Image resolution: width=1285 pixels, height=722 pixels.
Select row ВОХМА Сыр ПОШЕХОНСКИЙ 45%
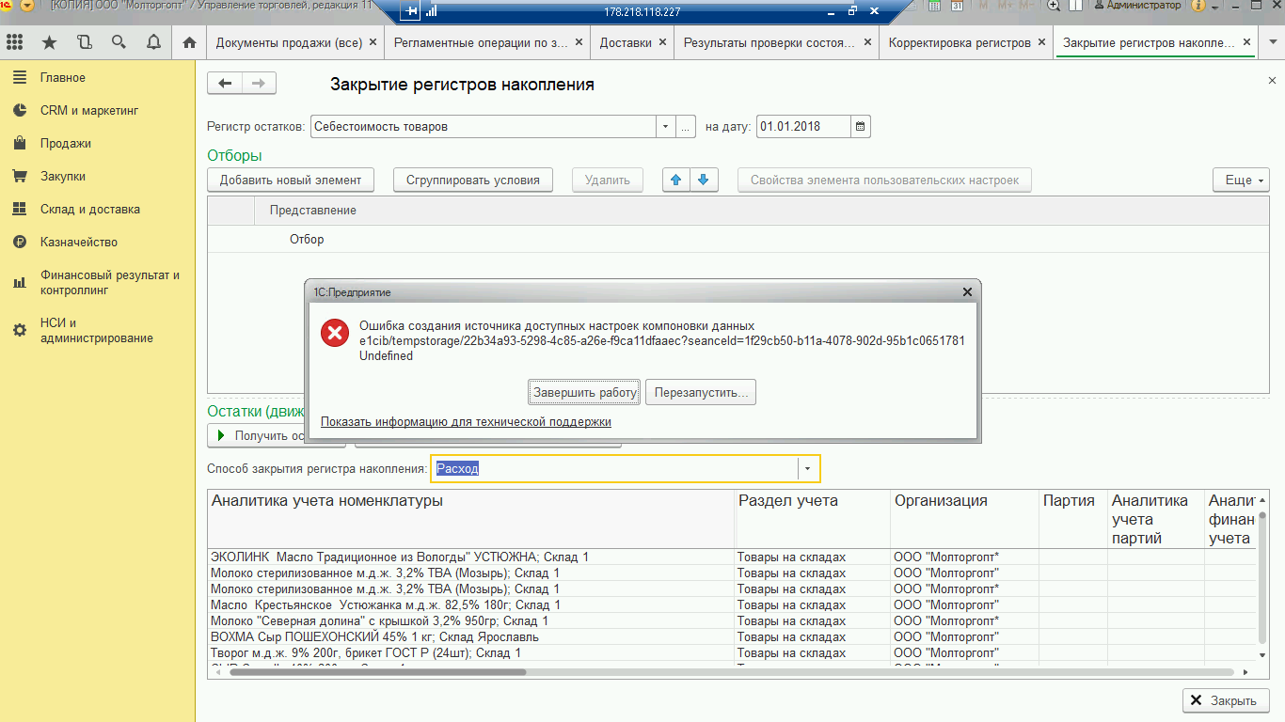[732, 637]
